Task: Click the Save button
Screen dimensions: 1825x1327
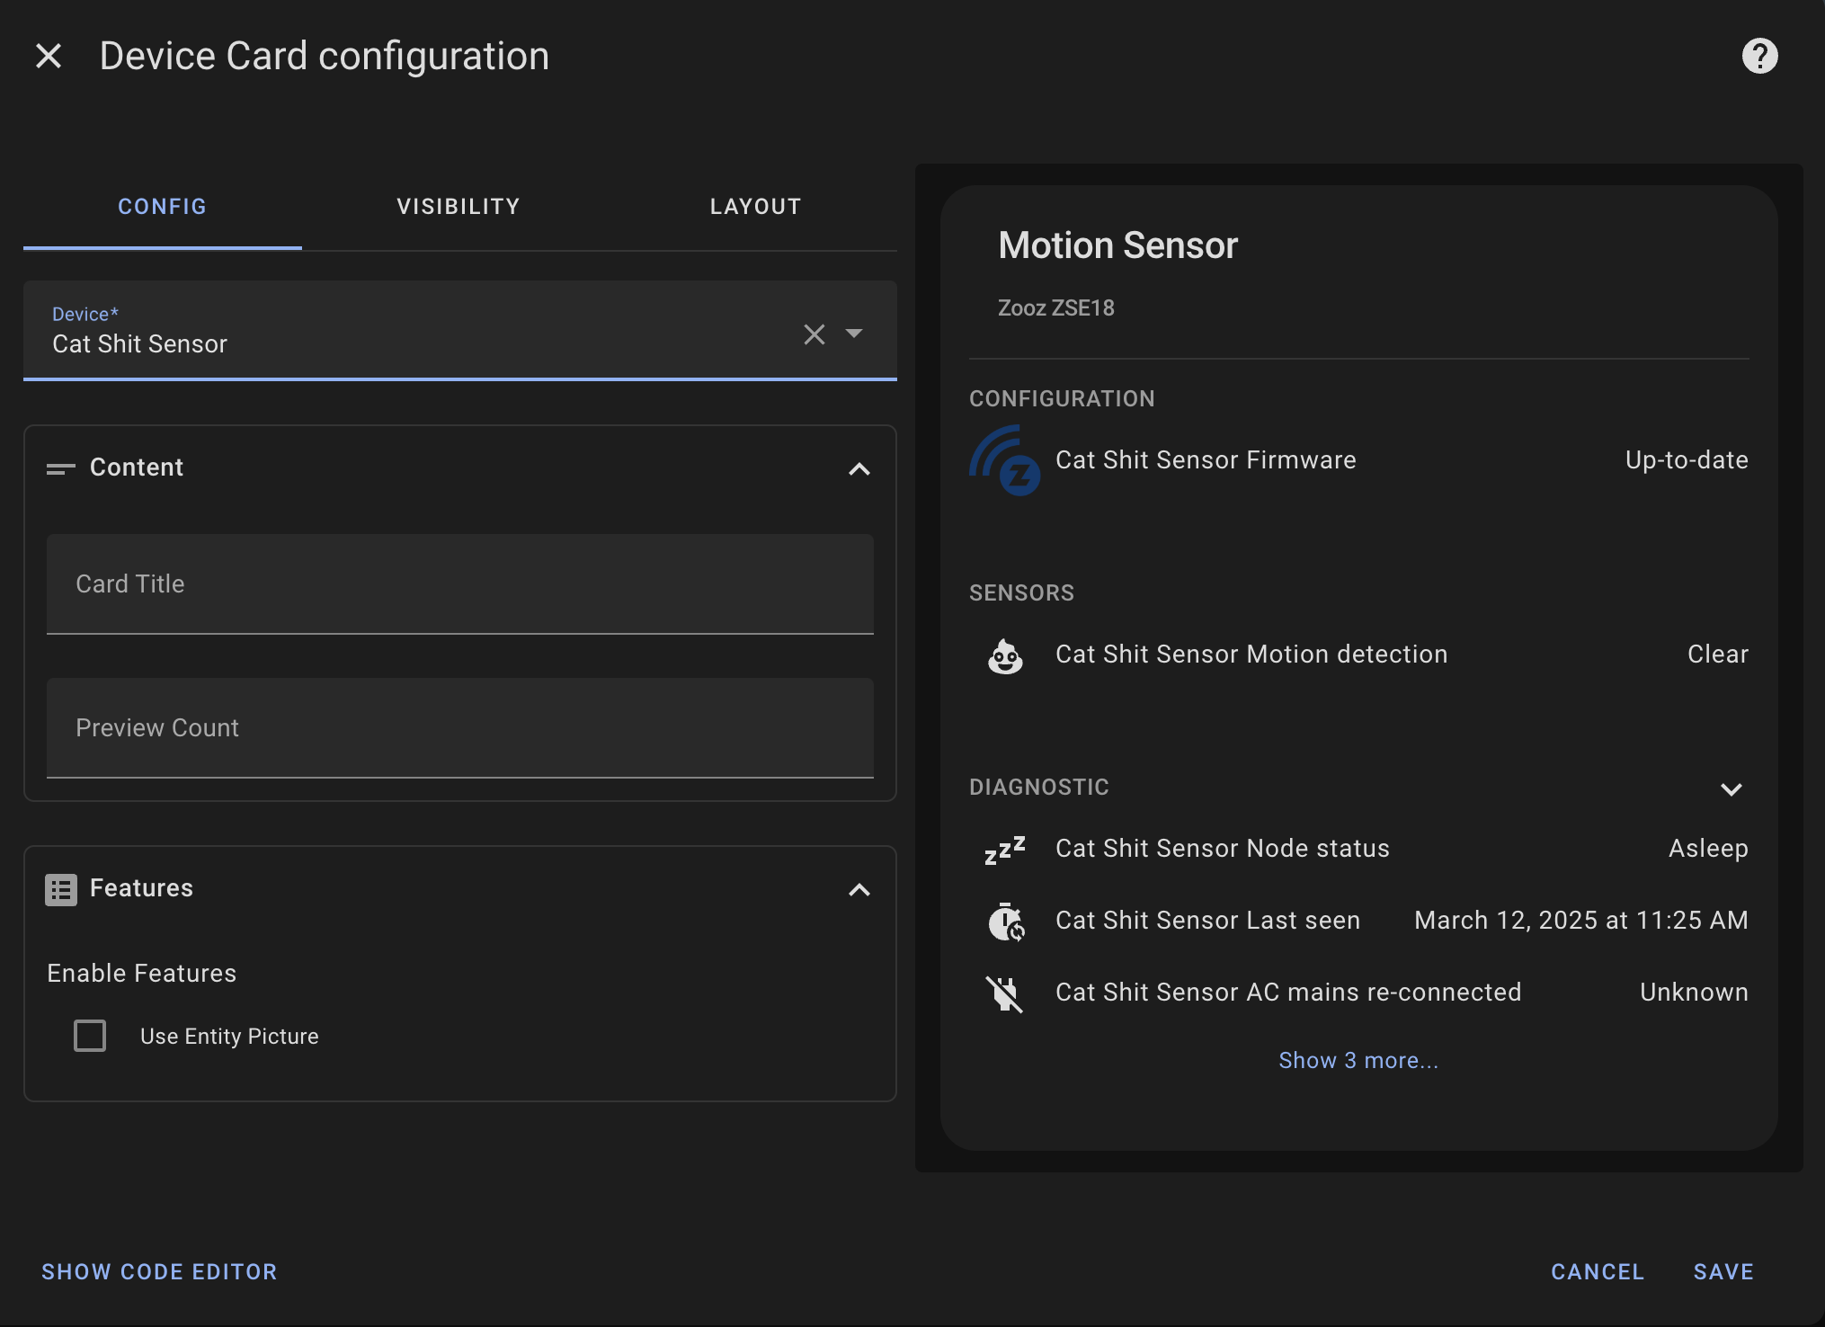Action: click(x=1723, y=1271)
